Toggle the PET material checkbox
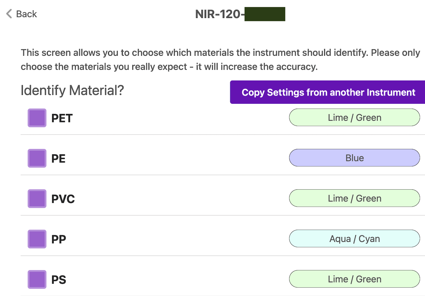The height and width of the screenshot is (296, 425). click(37, 118)
